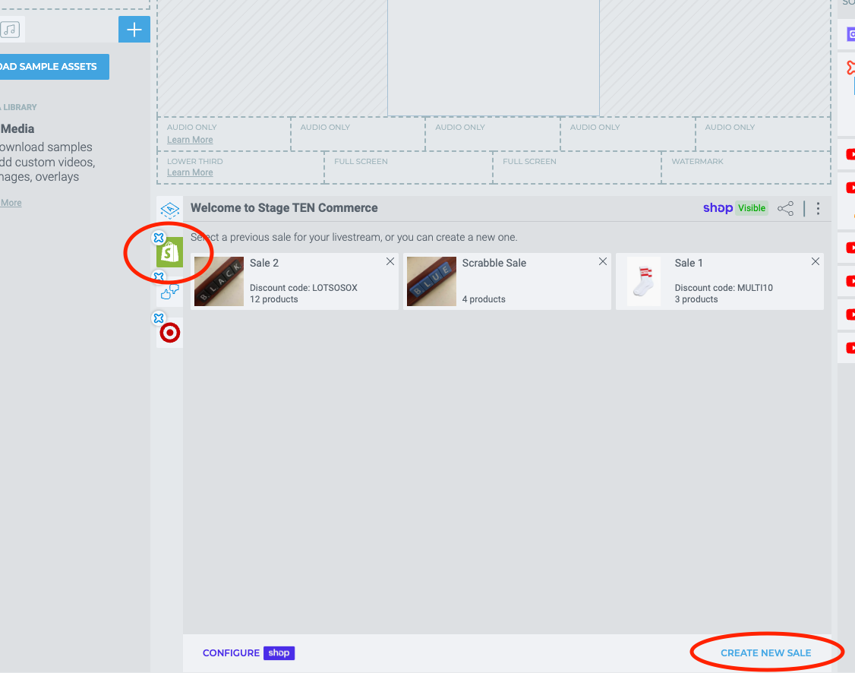Toggle the Visible badge for shop
Image resolution: width=855 pixels, height=673 pixels.
click(752, 208)
